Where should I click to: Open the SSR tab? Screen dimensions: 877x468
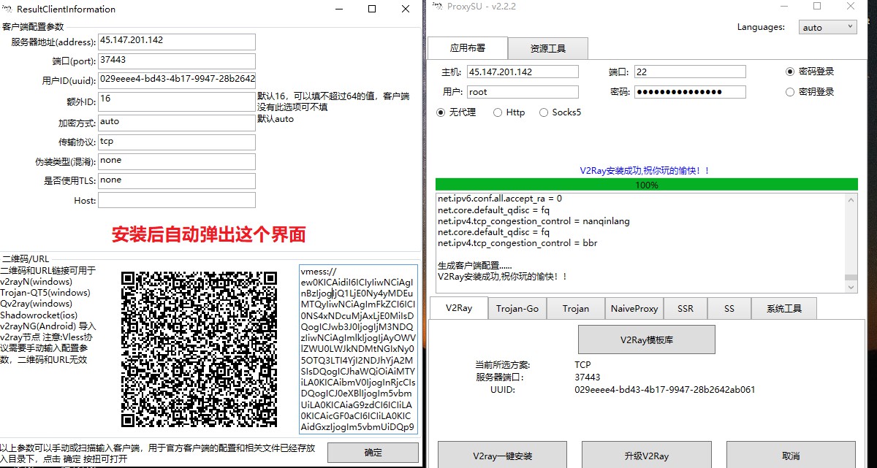pos(686,308)
